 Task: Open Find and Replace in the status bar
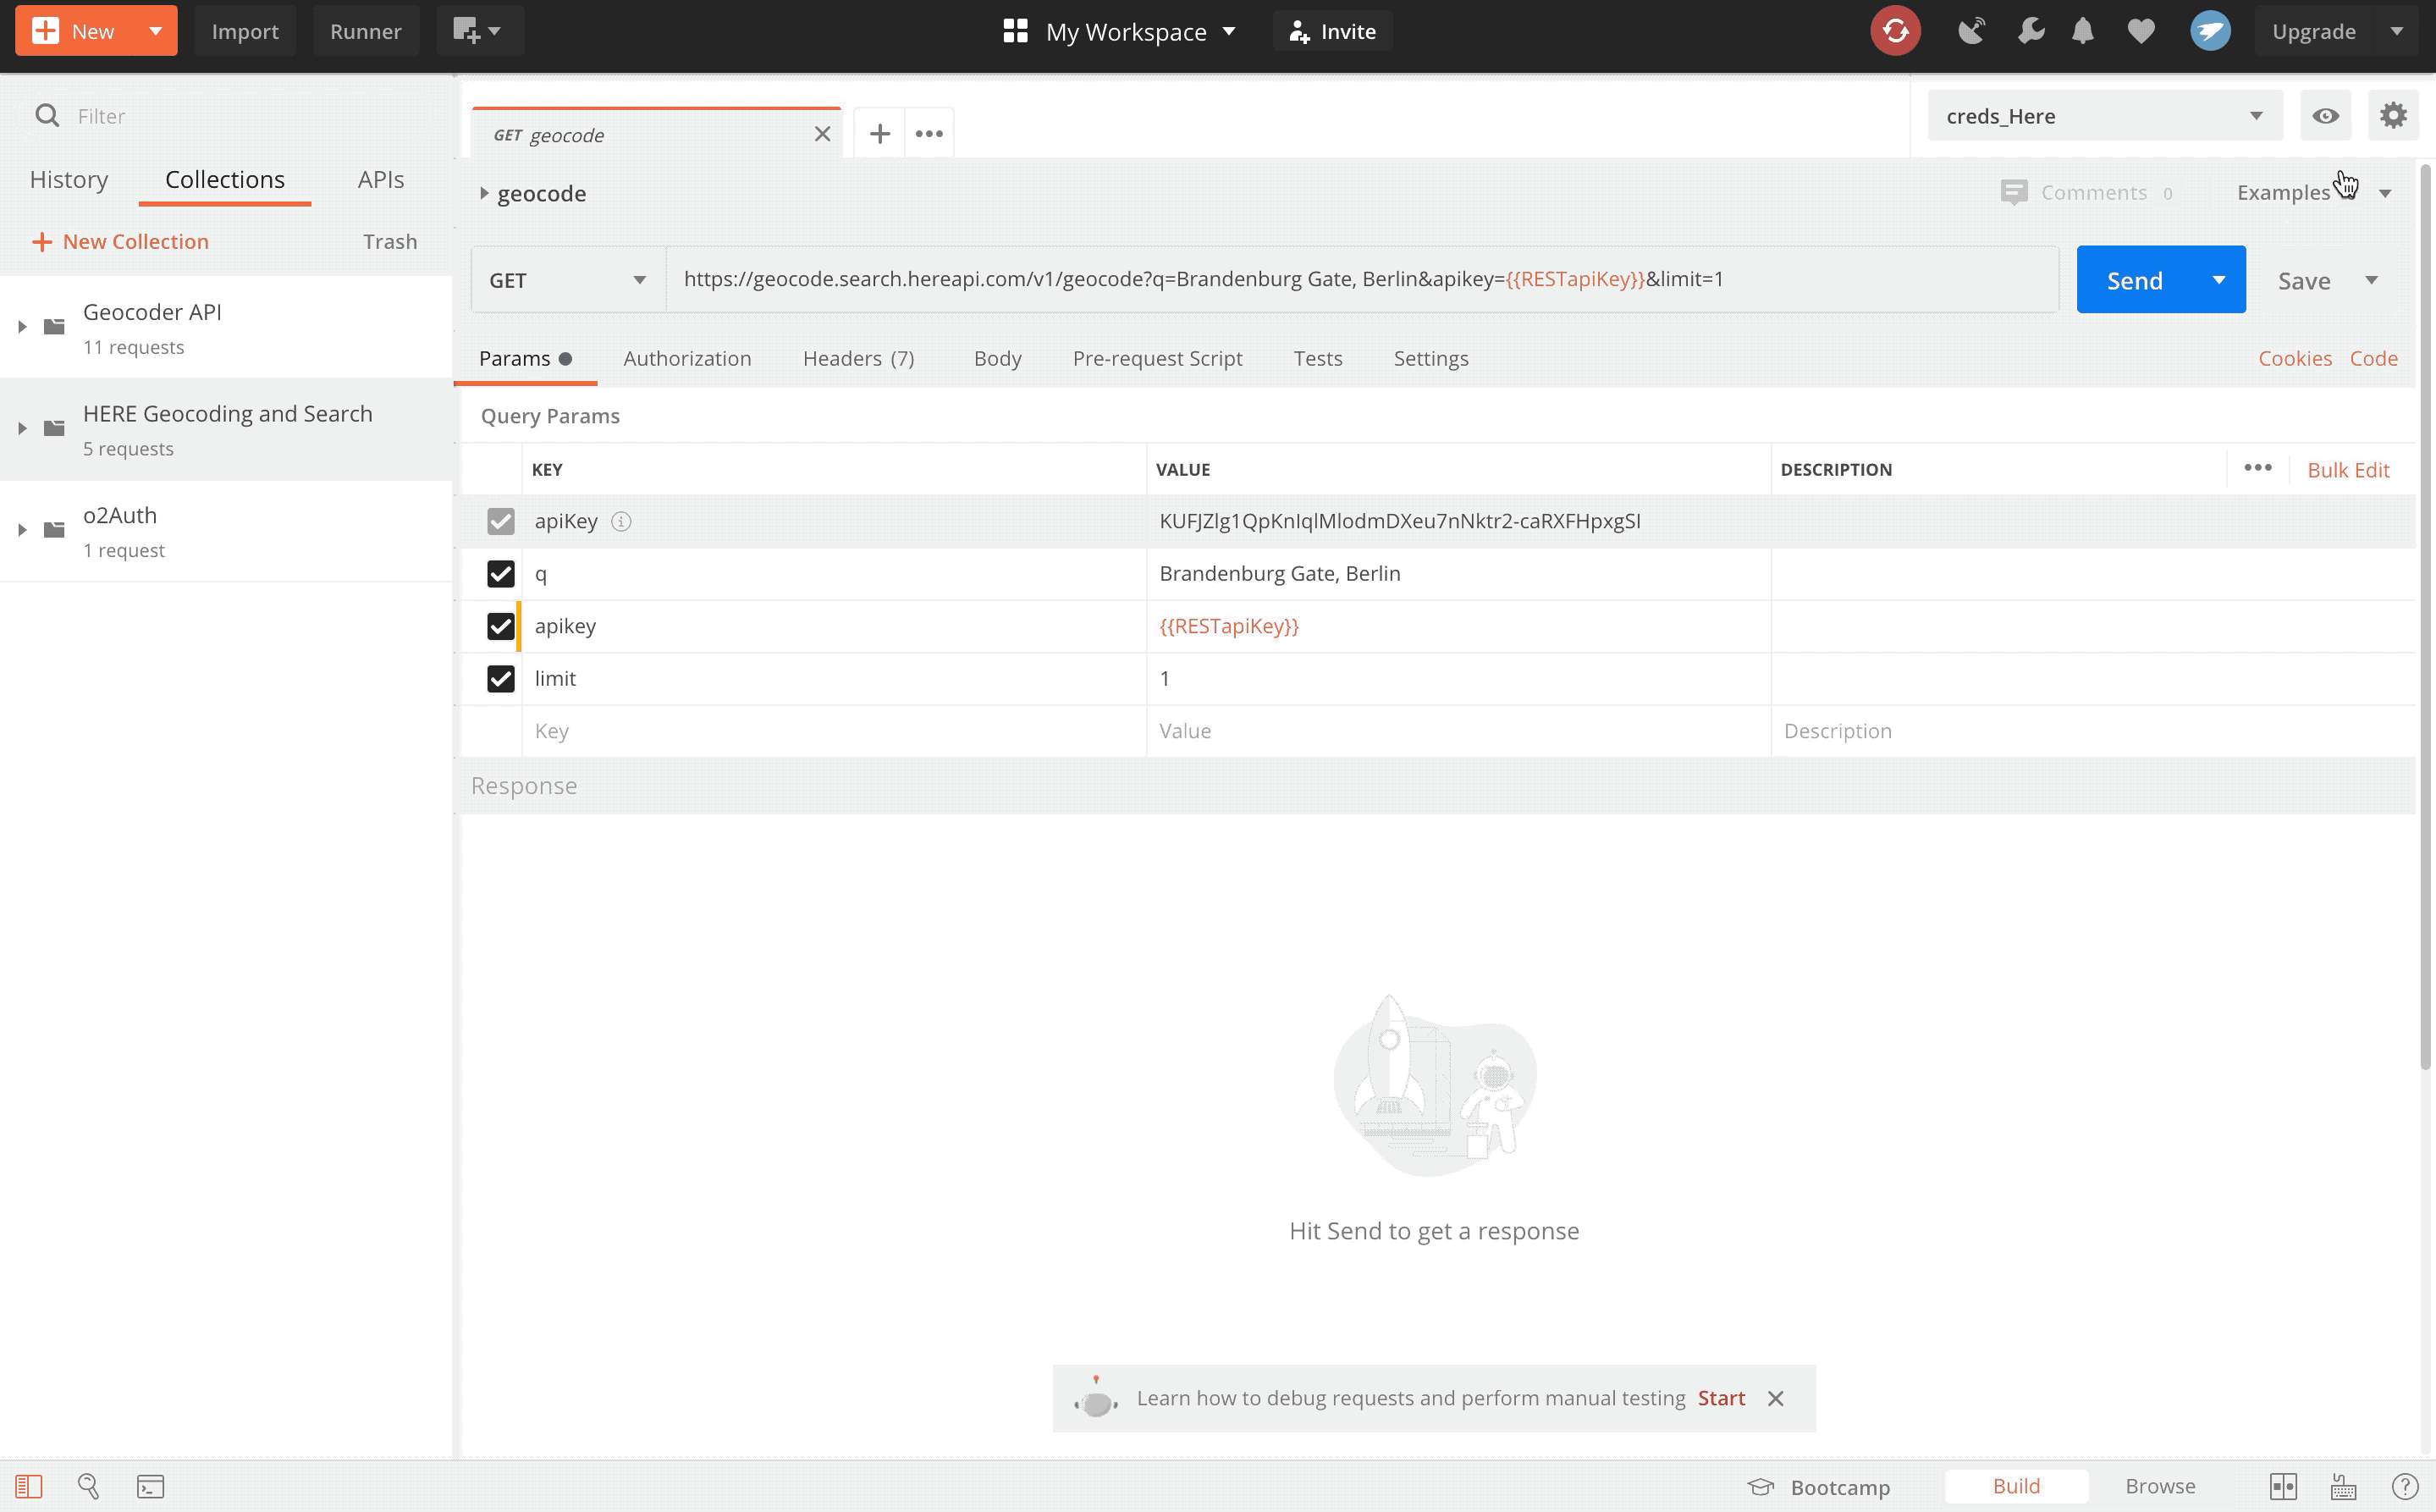[88, 1486]
